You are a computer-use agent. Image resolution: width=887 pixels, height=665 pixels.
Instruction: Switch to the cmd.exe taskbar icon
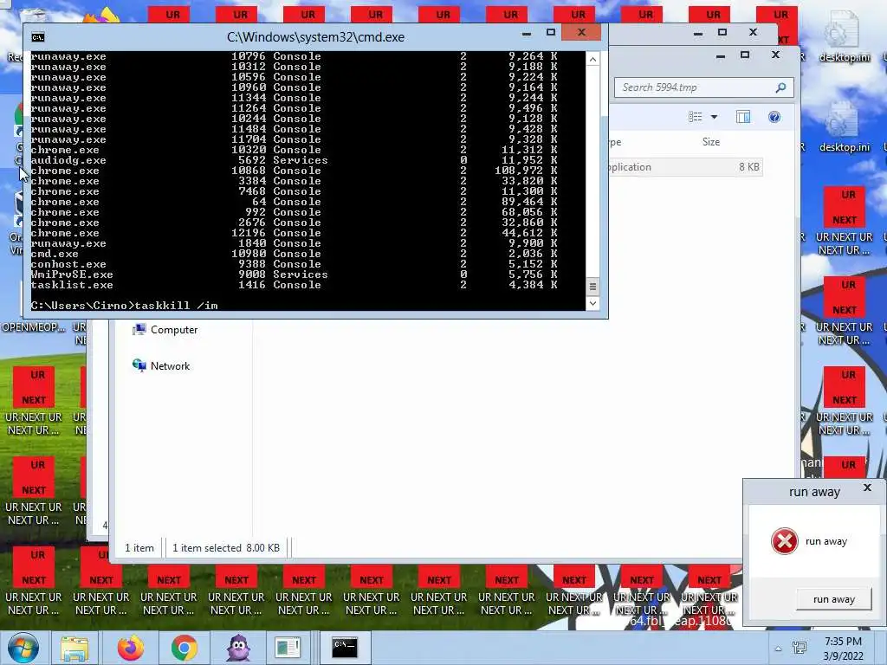(x=345, y=648)
